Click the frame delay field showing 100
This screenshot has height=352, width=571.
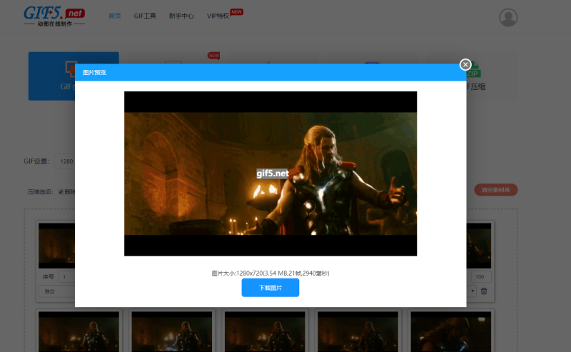point(480,277)
